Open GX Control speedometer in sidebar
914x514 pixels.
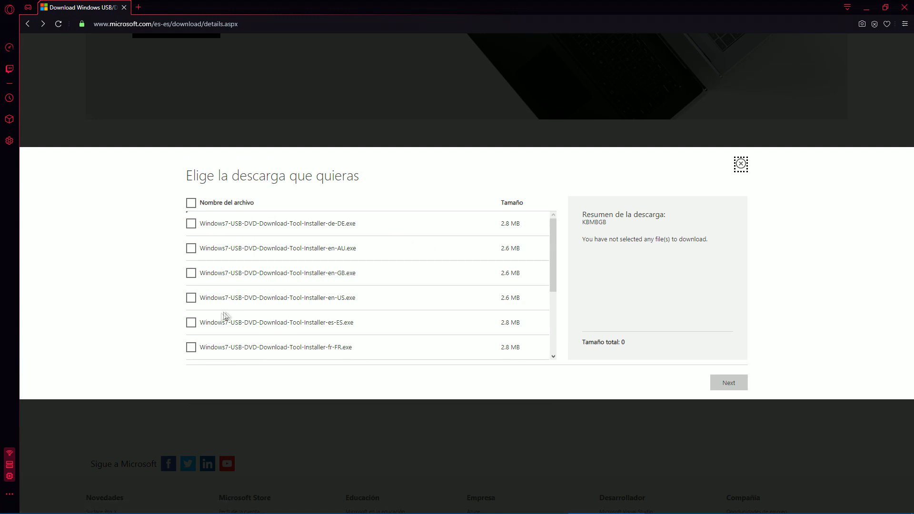pyautogui.click(x=10, y=48)
